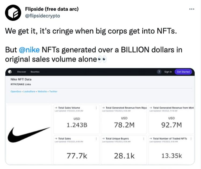Open the @nike mention link
201x169 pixels.
pyautogui.click(x=30, y=50)
